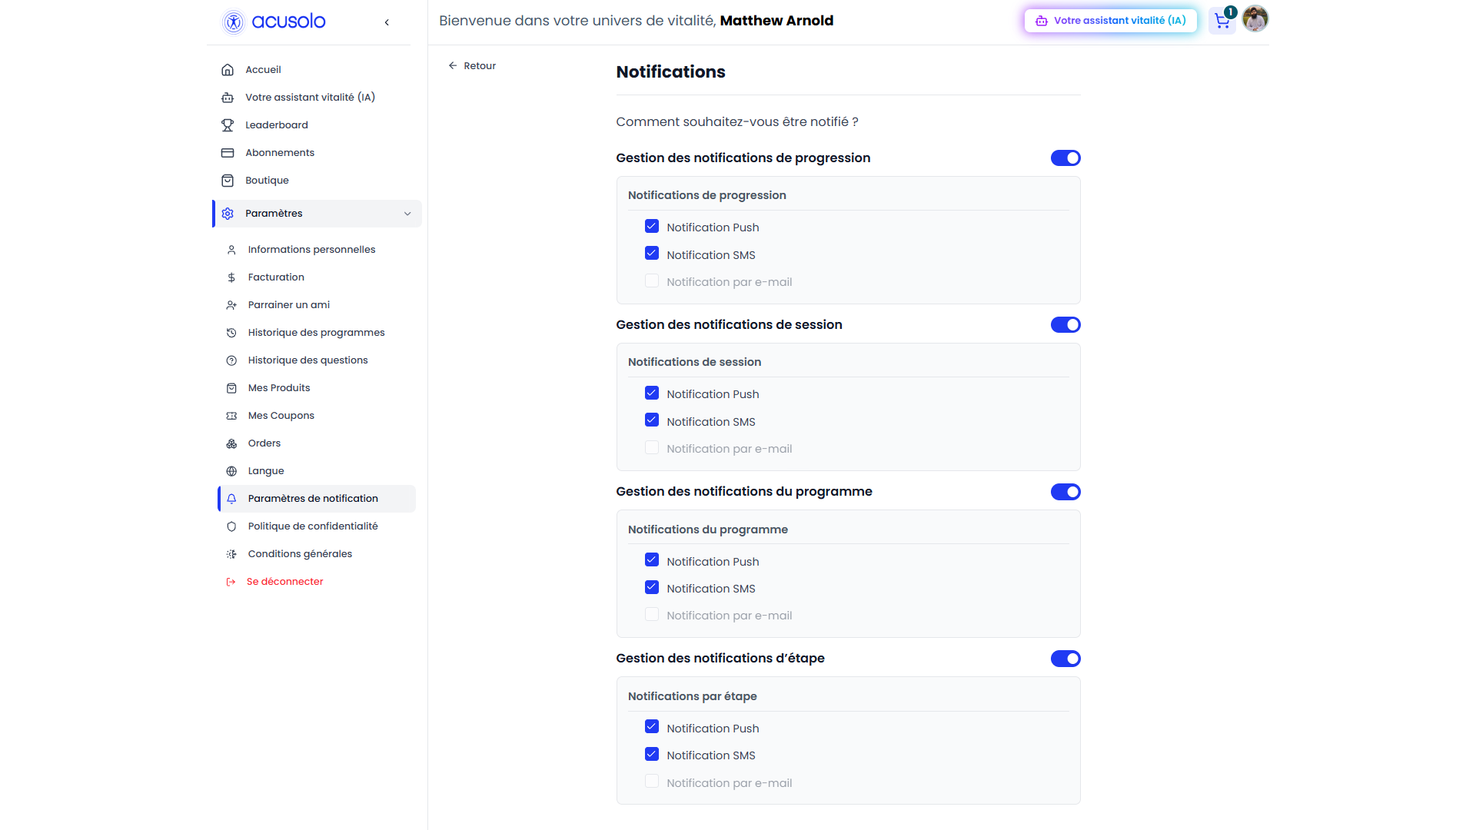Open Politique de confidentialité link

click(x=313, y=526)
